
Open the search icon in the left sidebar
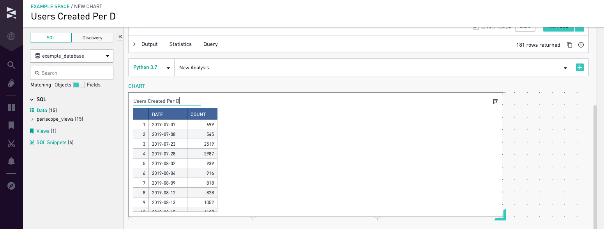[x=11, y=65]
